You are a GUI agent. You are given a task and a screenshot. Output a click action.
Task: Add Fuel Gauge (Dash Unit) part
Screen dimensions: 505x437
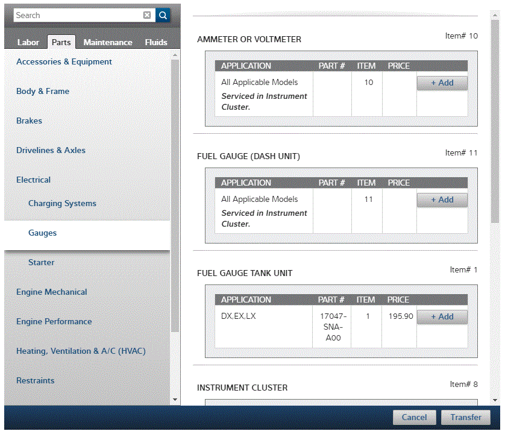pos(442,200)
